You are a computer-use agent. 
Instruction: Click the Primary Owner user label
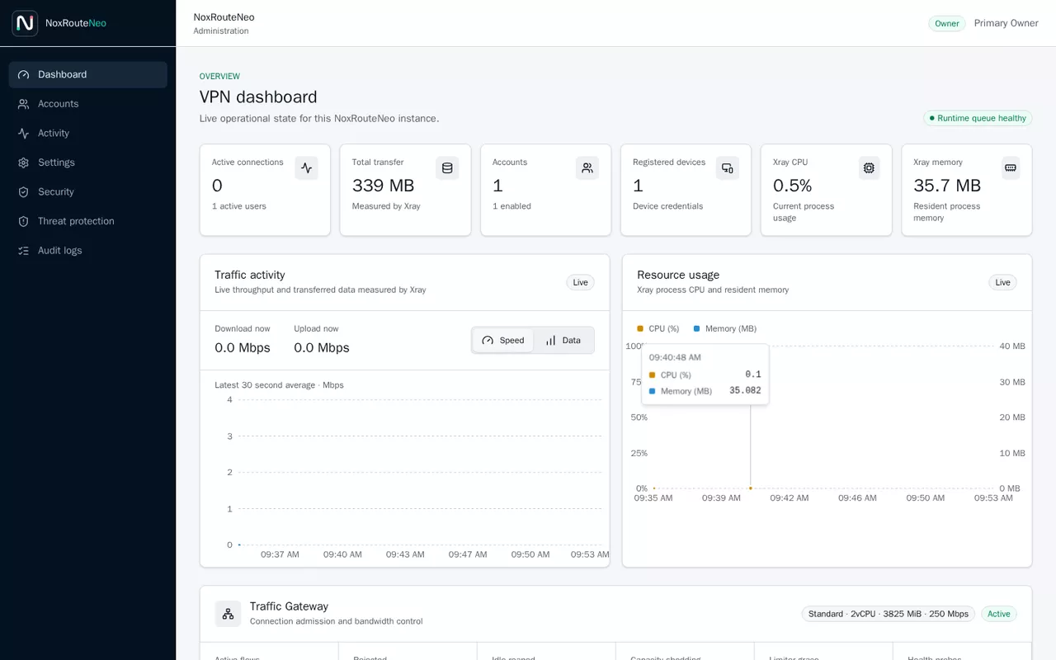(1006, 23)
